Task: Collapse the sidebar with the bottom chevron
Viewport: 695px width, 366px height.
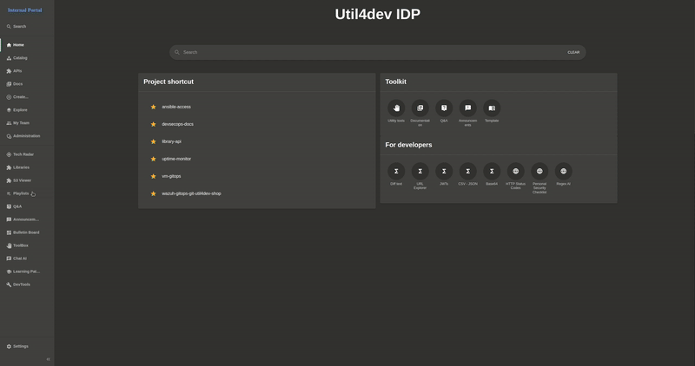Action: 48,359
